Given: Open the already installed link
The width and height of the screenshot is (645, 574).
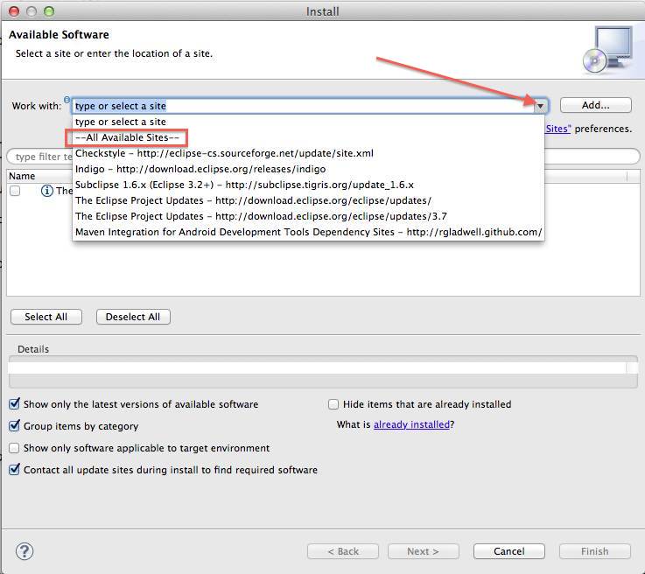Looking at the screenshot, I should 411,425.
